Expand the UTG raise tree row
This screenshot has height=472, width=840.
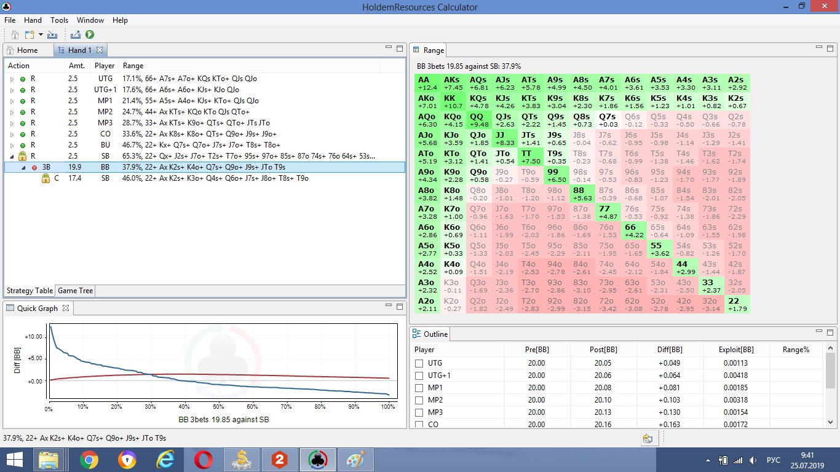[x=12, y=79]
